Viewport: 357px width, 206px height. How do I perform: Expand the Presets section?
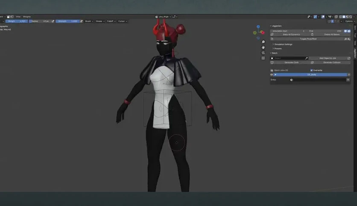[x=278, y=49]
